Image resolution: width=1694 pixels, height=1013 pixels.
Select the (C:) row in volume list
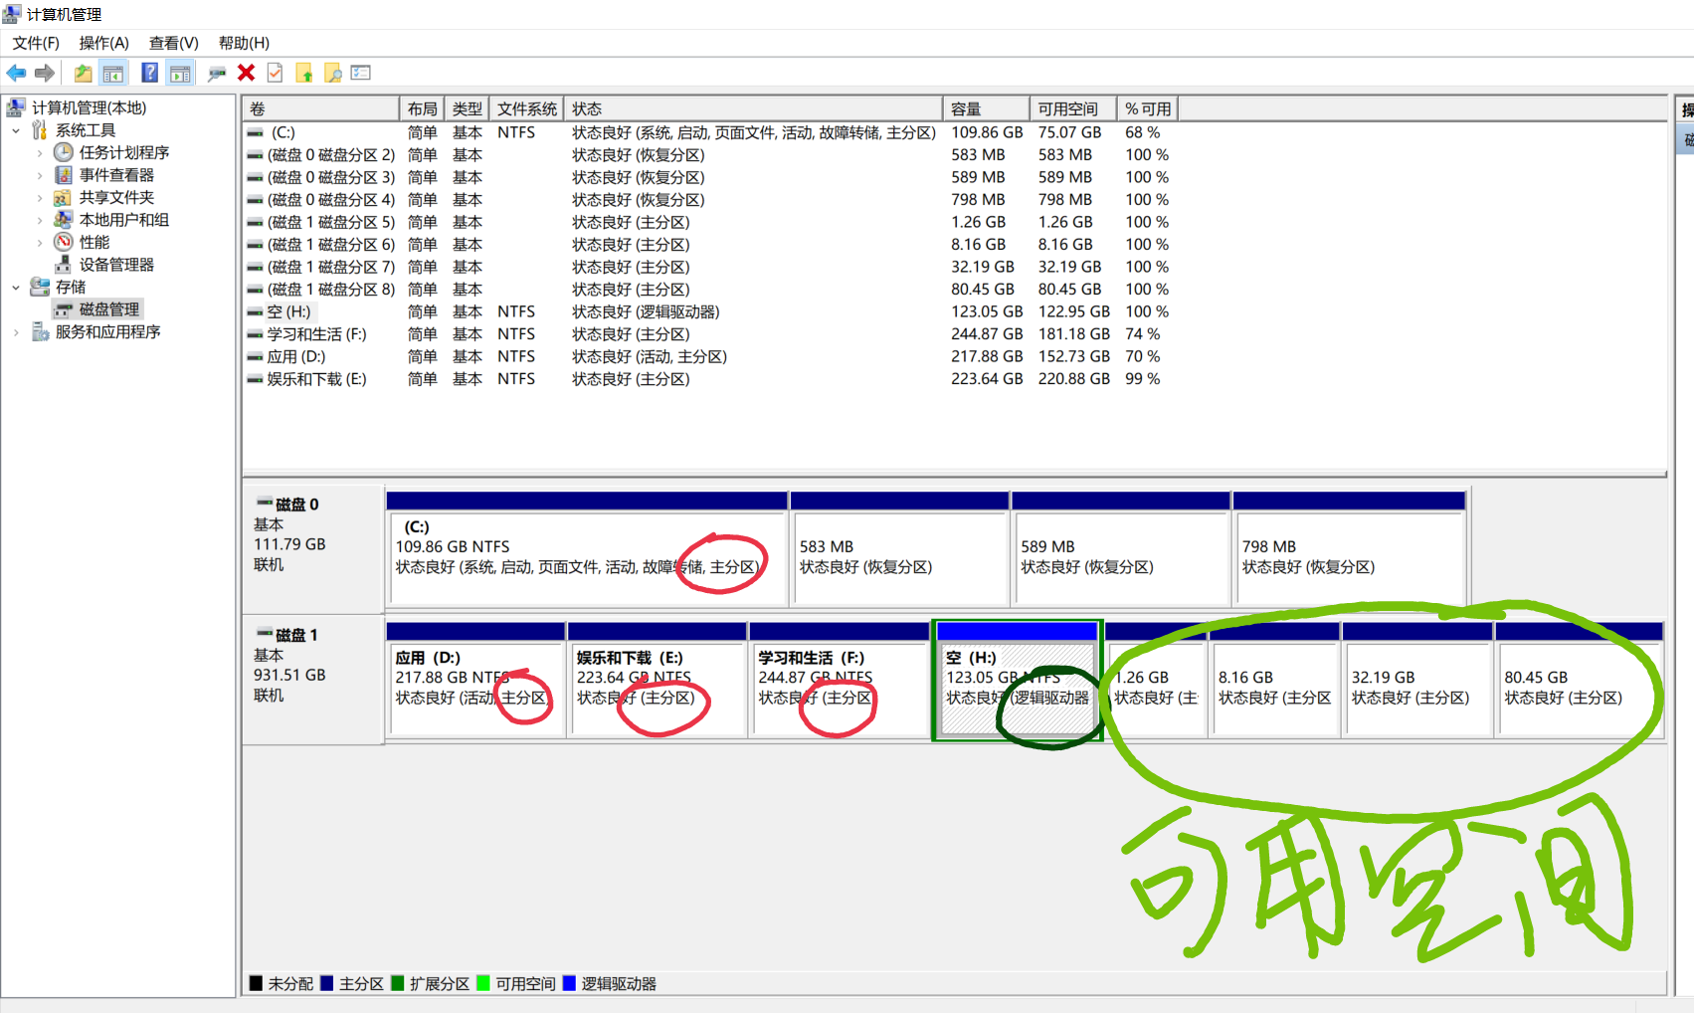point(712,132)
